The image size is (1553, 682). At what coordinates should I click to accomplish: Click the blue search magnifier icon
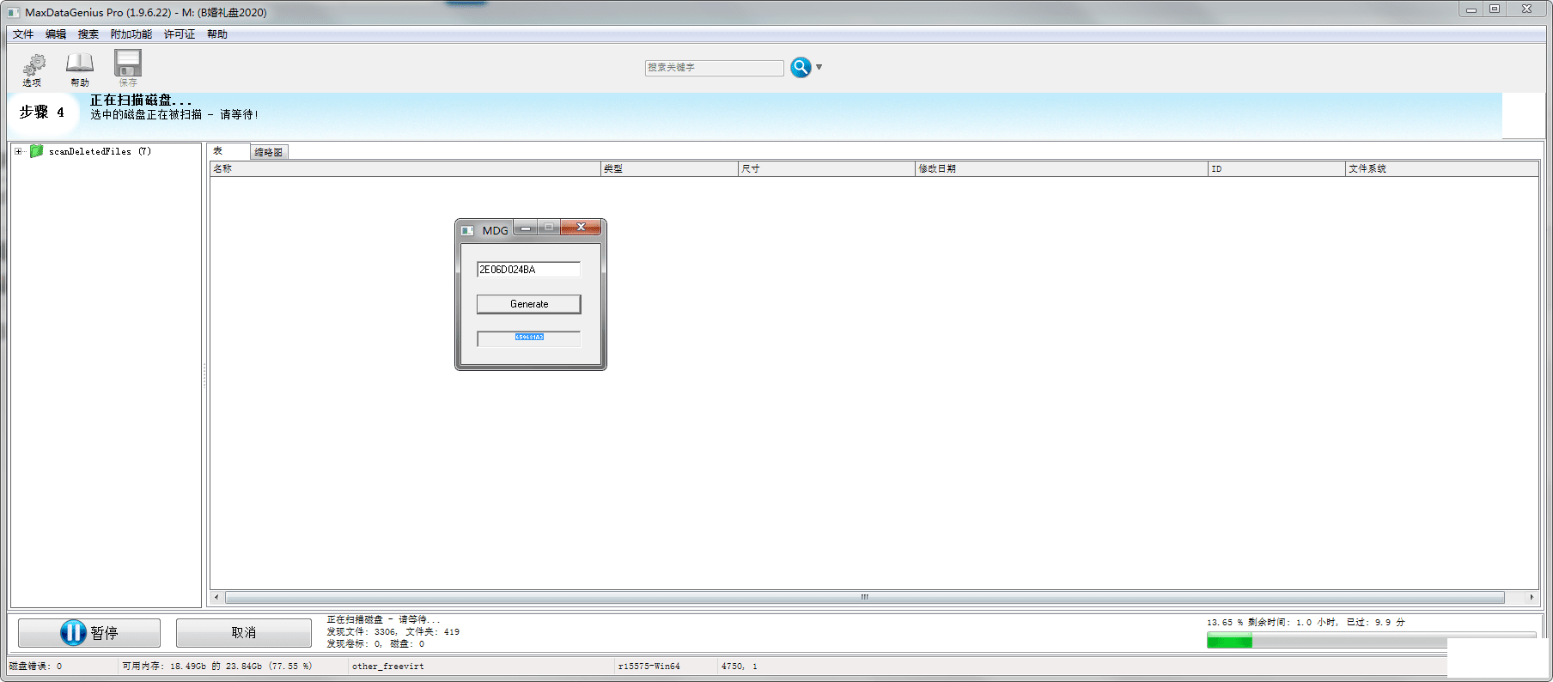click(x=801, y=67)
